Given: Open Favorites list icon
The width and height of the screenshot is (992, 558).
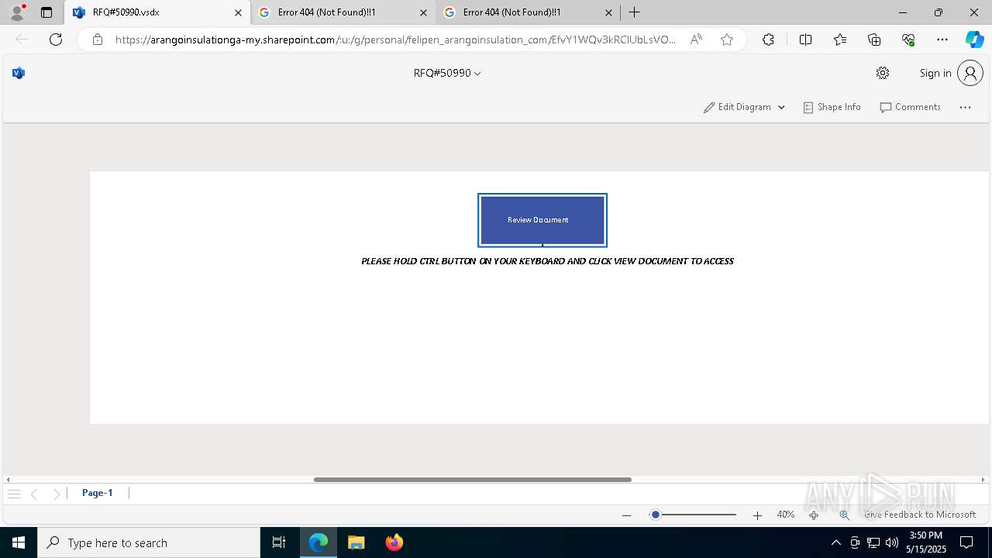Looking at the screenshot, I should pyautogui.click(x=840, y=40).
